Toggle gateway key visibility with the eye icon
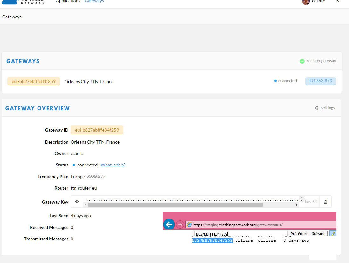349x263 pixels. 77,202
